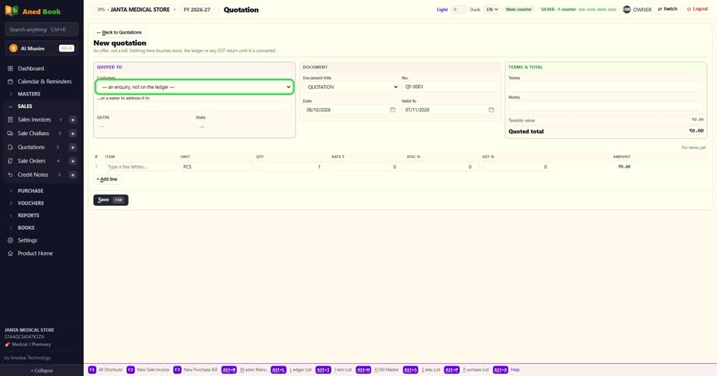Open Dashboard from the sidebar
The width and height of the screenshot is (717, 376).
pos(31,69)
